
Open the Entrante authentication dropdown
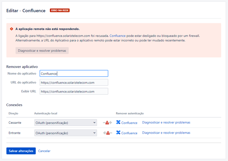pos(65,133)
